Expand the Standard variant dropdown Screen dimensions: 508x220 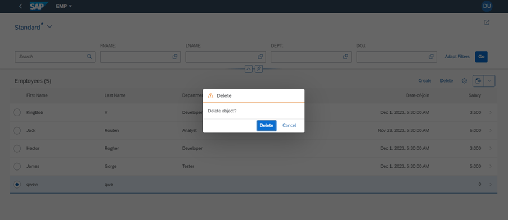50,27
